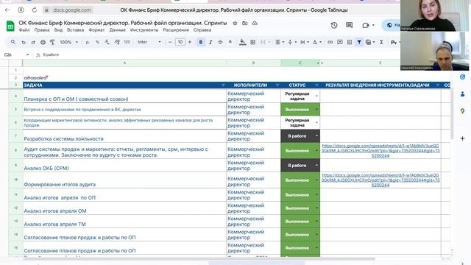The image size is (471, 265).
Task: Open filter on ЗАДАЧА column header
Action: (223, 85)
